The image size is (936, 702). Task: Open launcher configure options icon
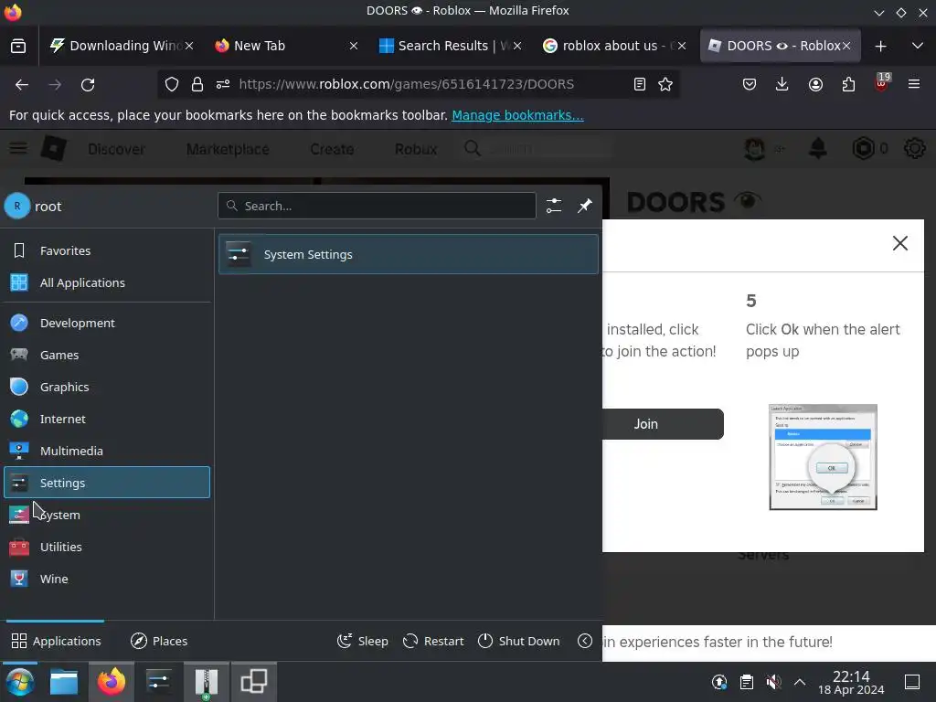(554, 206)
